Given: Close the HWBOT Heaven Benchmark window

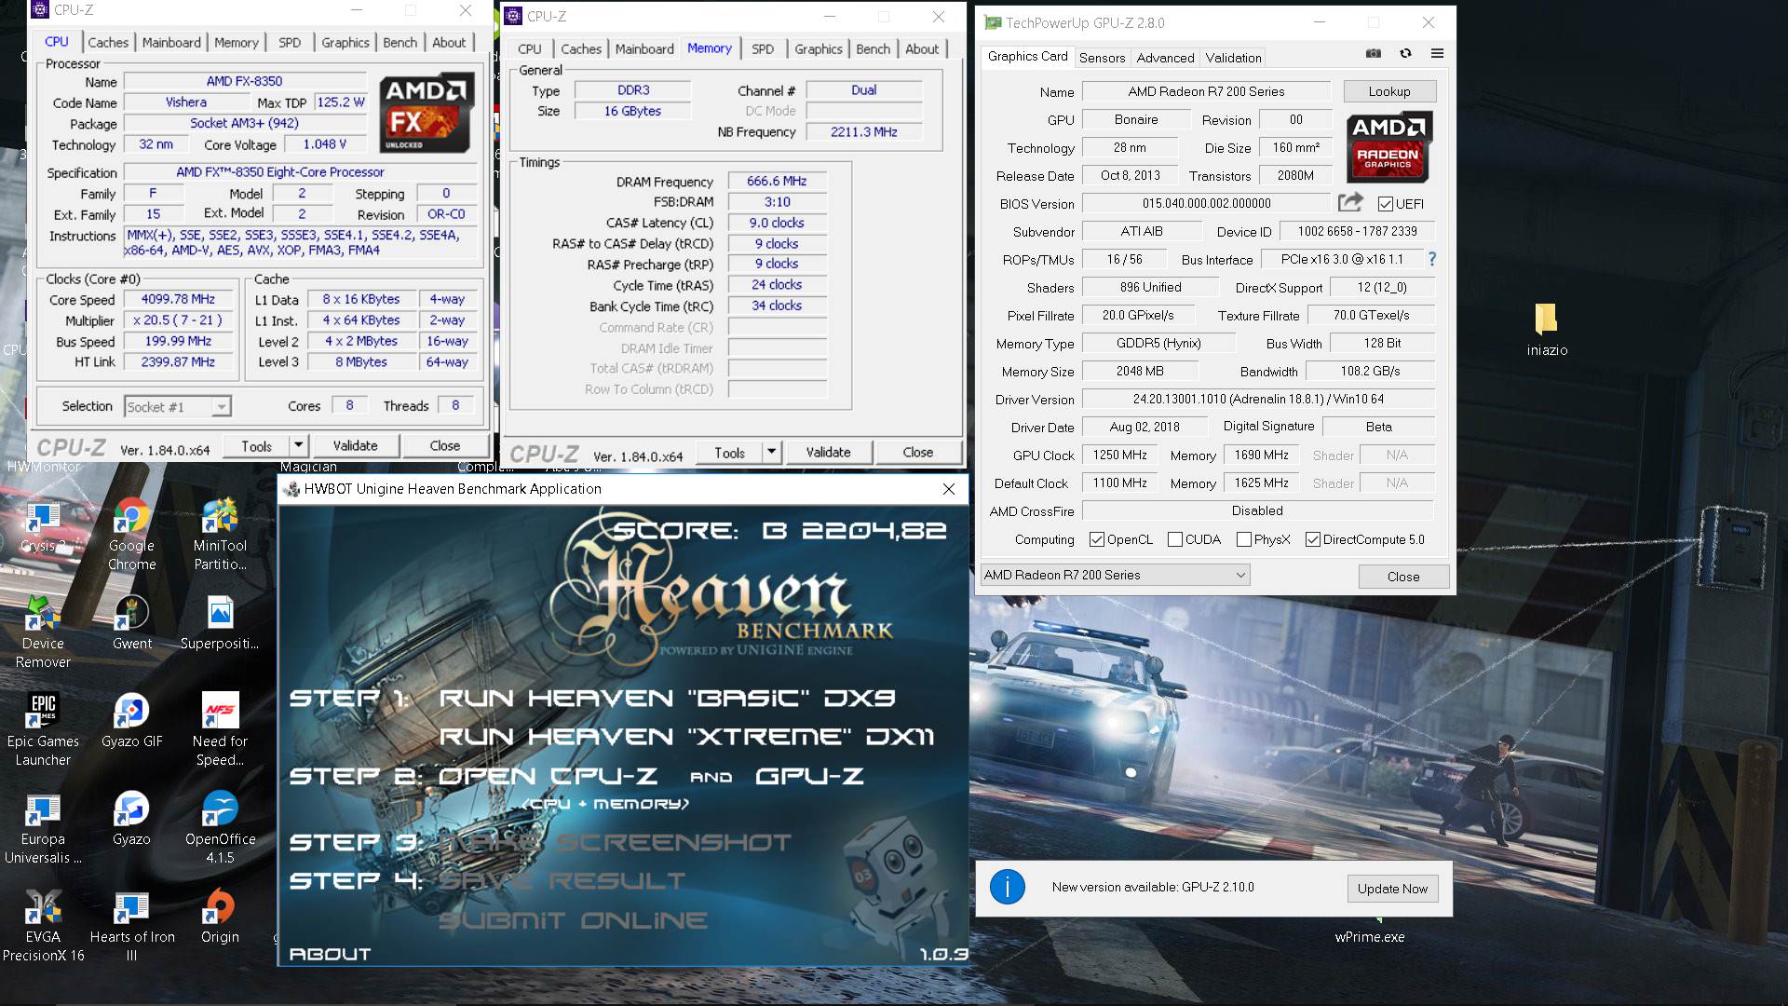Looking at the screenshot, I should click(x=948, y=489).
